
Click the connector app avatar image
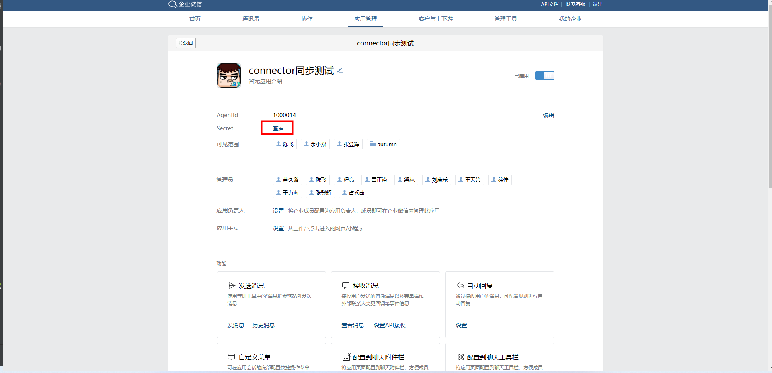coord(228,75)
